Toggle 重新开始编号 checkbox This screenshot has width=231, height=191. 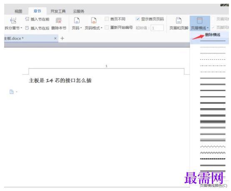point(107,27)
